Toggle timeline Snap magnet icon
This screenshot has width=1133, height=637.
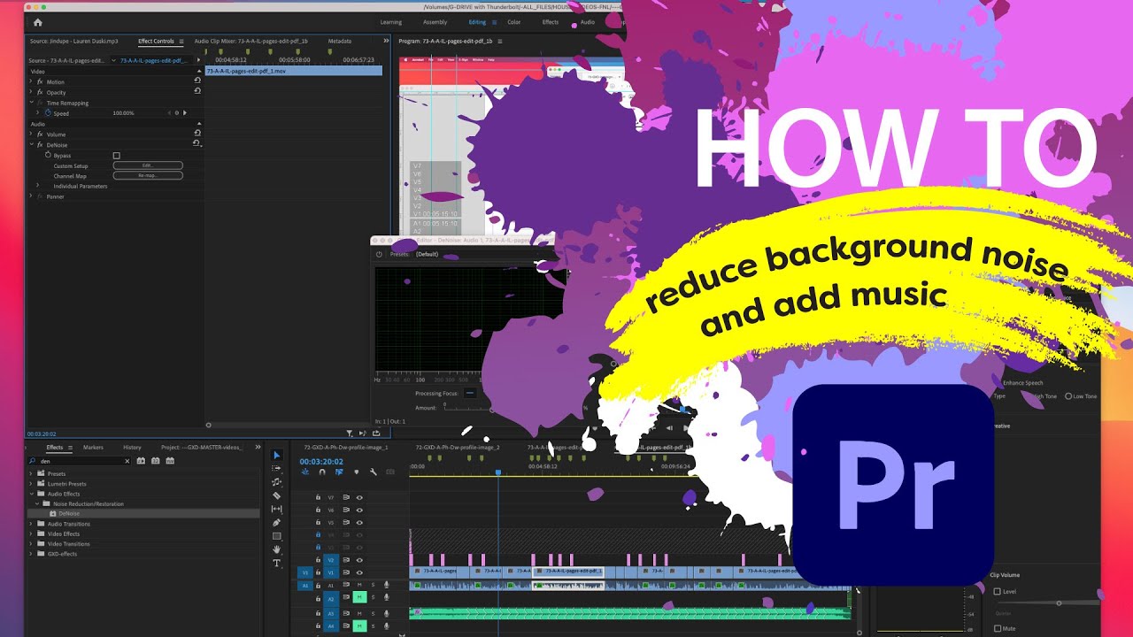pyautogui.click(x=322, y=472)
